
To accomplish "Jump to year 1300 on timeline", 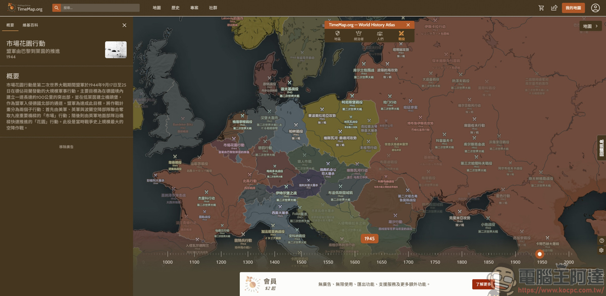I will pos(247,262).
